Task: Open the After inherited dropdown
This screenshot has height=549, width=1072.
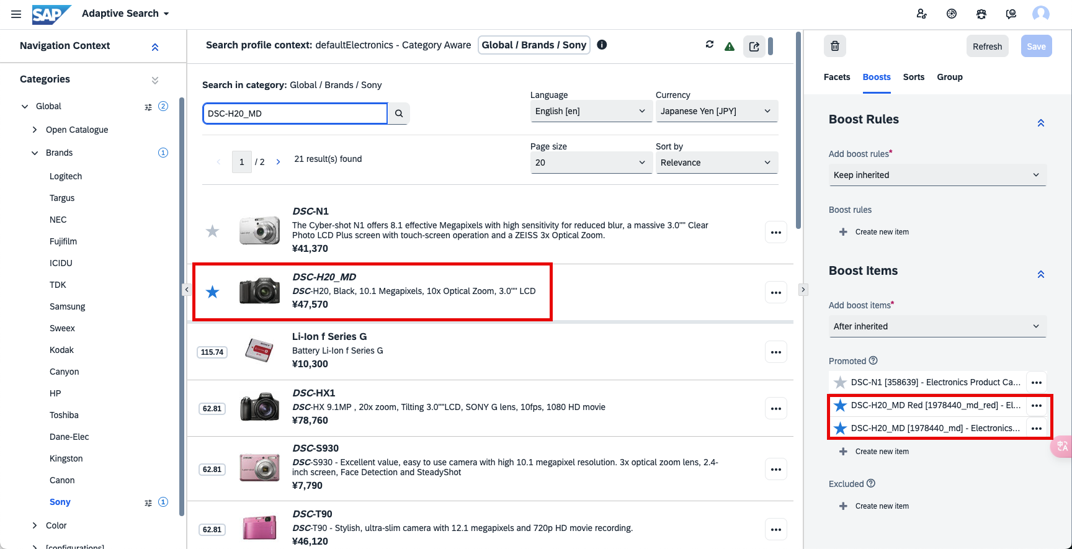Action: pyautogui.click(x=937, y=326)
